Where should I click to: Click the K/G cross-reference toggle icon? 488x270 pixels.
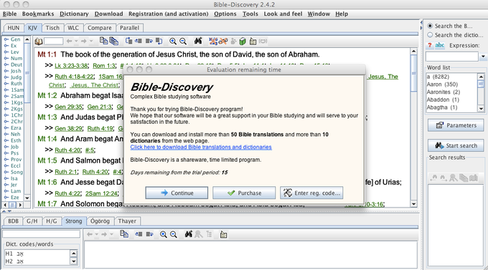[213, 41]
